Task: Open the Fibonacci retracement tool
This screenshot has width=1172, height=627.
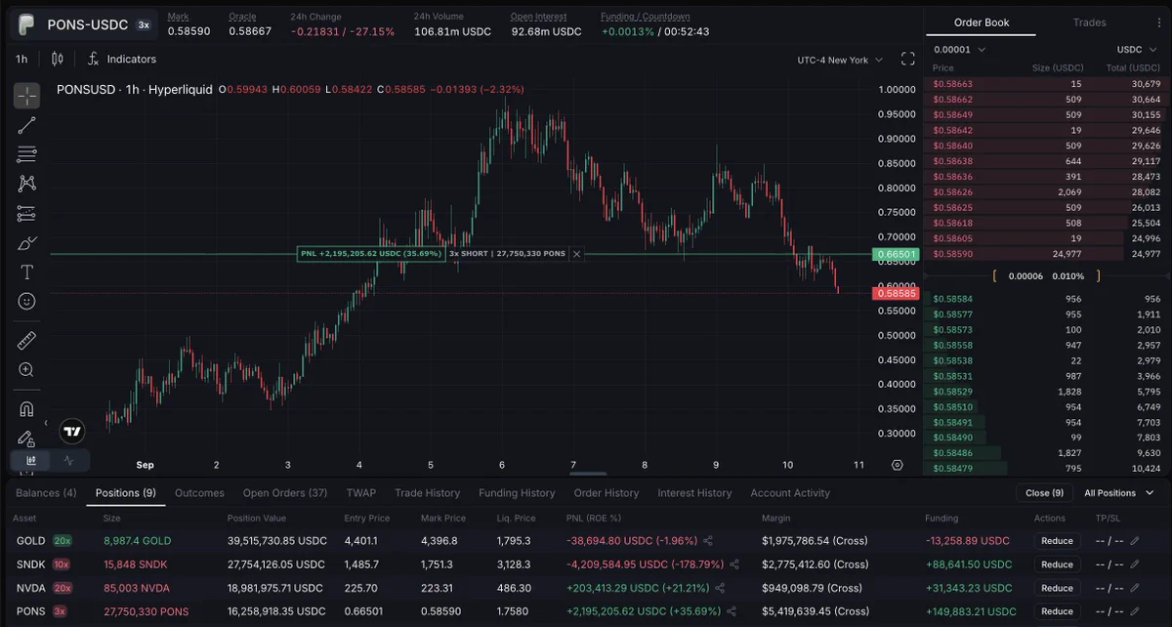Action: tap(26, 154)
